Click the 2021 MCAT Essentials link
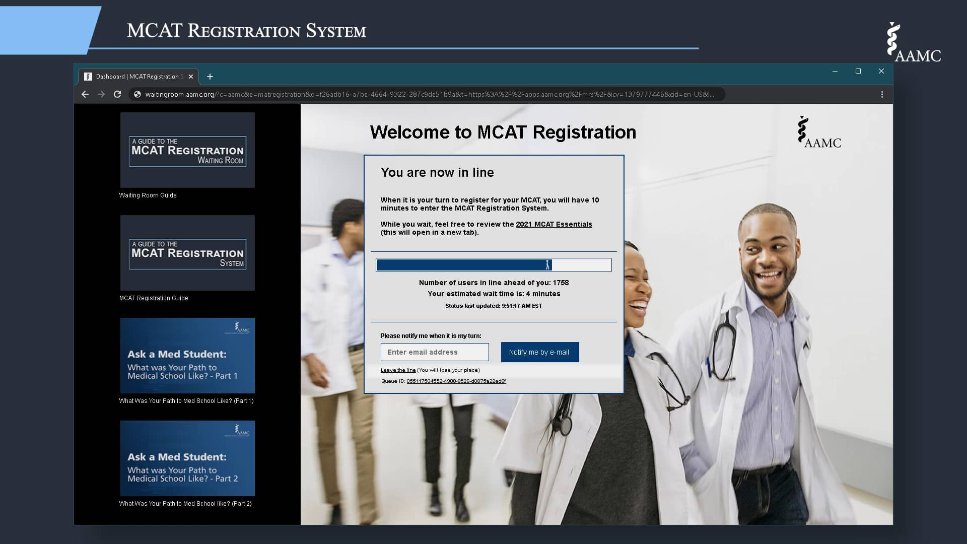Image resolution: width=967 pixels, height=544 pixels. [x=554, y=224]
